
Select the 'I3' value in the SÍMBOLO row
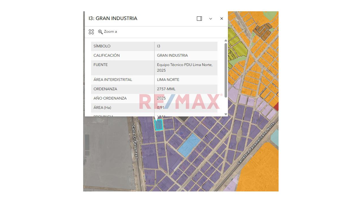coord(159,46)
